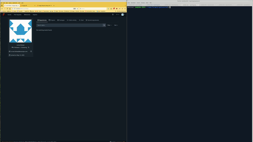This screenshot has height=142, width=253.
Task: Open Milestones in the navbar
Action: click(x=27, y=15)
